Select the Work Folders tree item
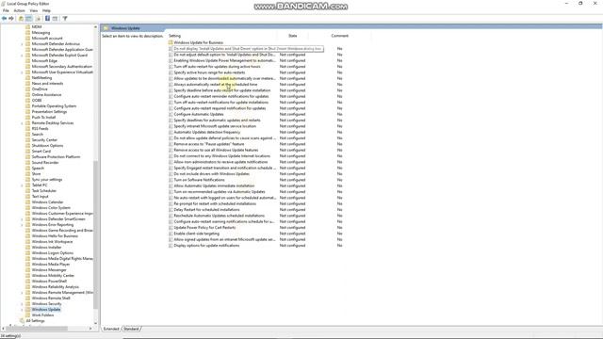 (x=42, y=315)
